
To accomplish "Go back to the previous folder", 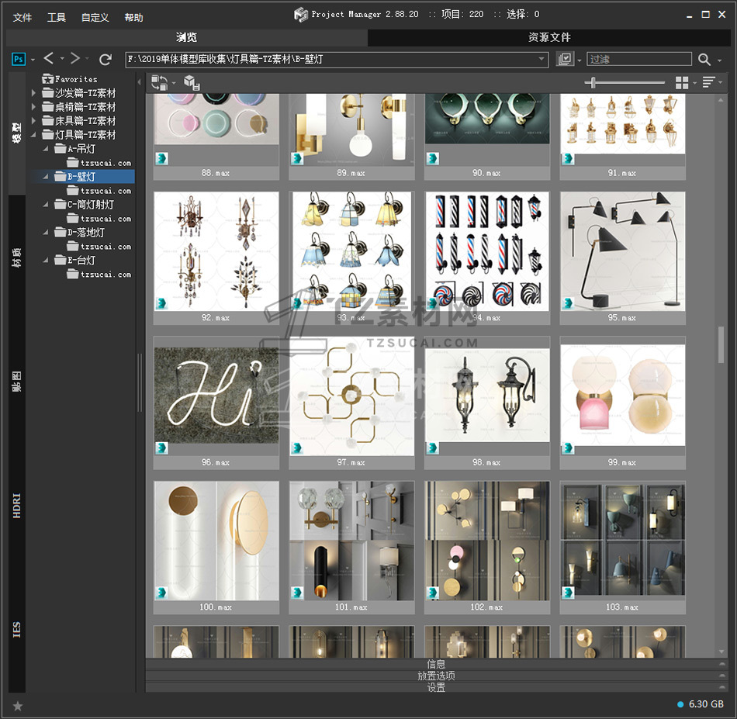I will pos(49,59).
